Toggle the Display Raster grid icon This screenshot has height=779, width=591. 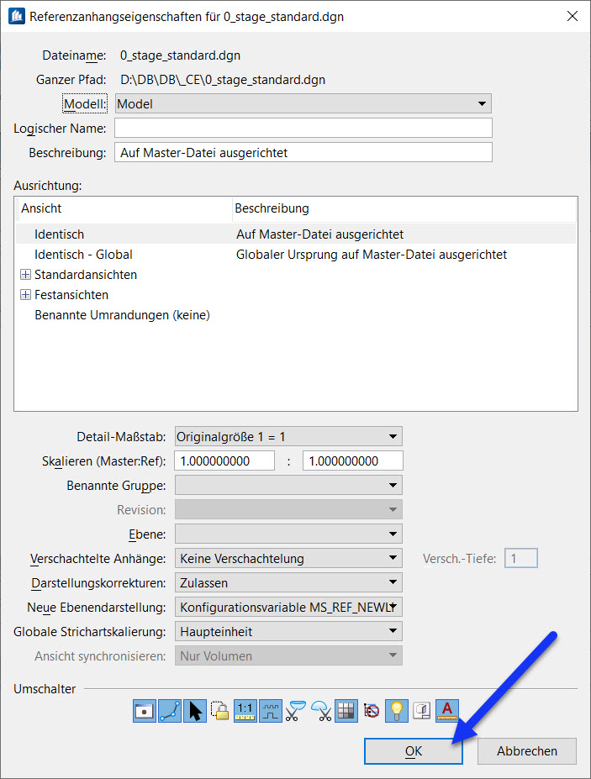click(346, 711)
